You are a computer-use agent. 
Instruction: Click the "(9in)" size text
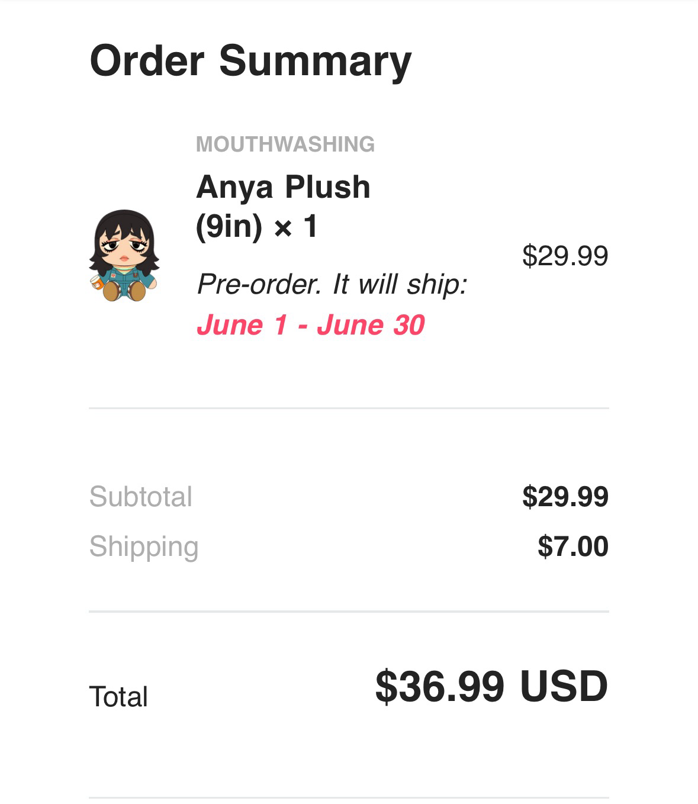pyautogui.click(x=229, y=226)
